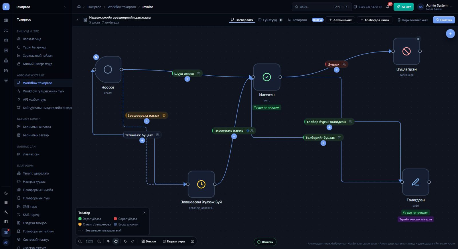Select the Илгээсэн sent state node
Image resolution: width=458 pixels, height=249 pixels.
[x=267, y=77]
